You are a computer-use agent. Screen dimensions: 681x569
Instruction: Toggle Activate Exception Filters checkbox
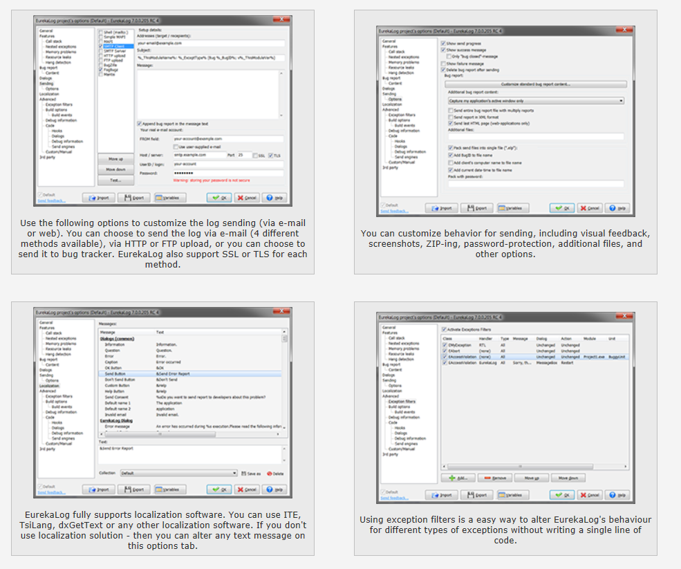(x=444, y=329)
